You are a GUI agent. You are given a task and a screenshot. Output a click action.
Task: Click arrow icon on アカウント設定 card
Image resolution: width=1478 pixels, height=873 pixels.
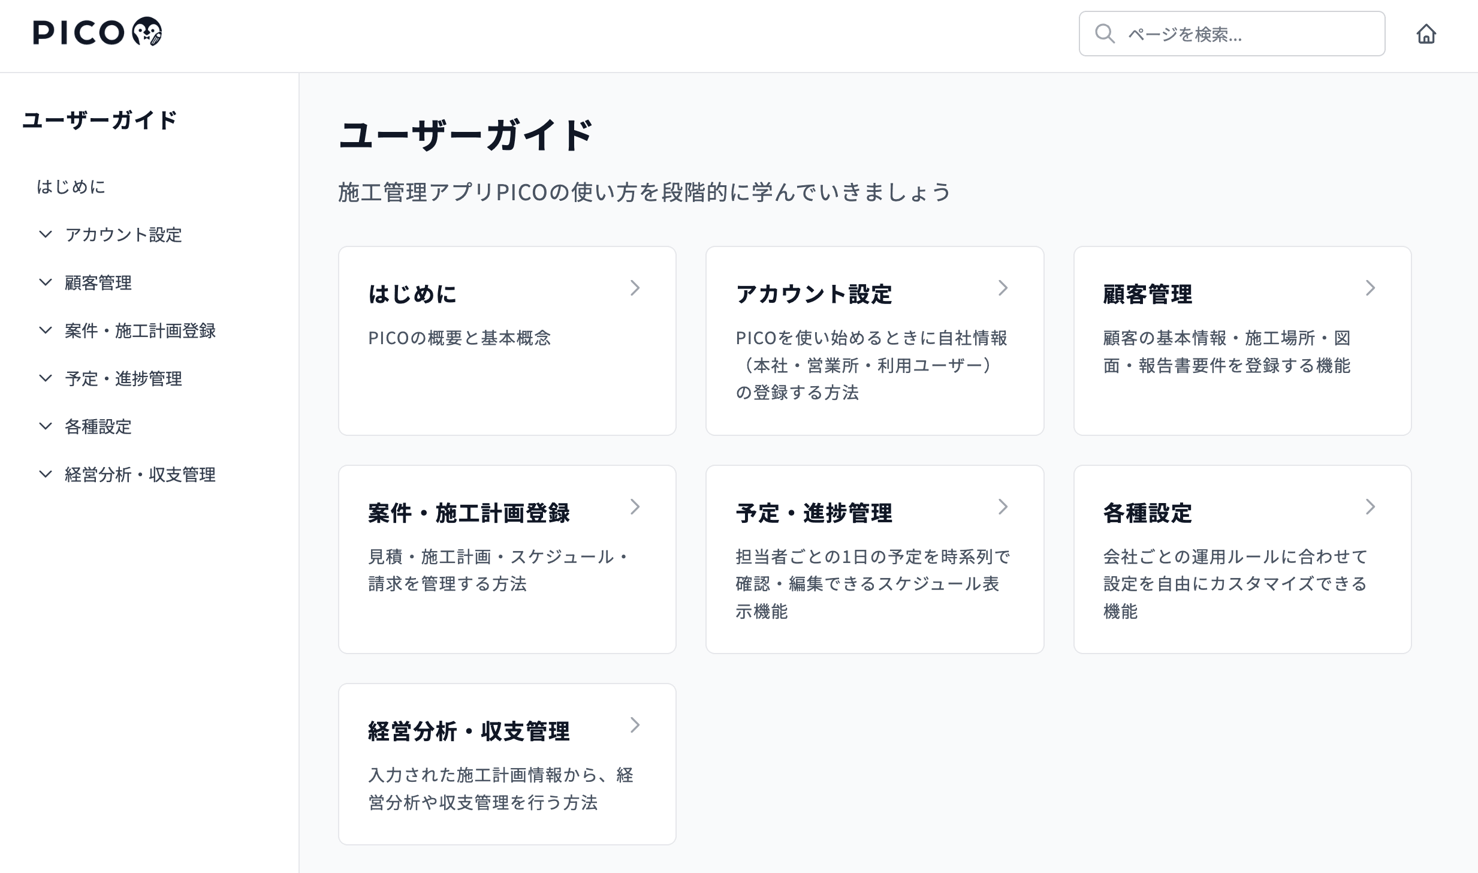coord(1003,288)
